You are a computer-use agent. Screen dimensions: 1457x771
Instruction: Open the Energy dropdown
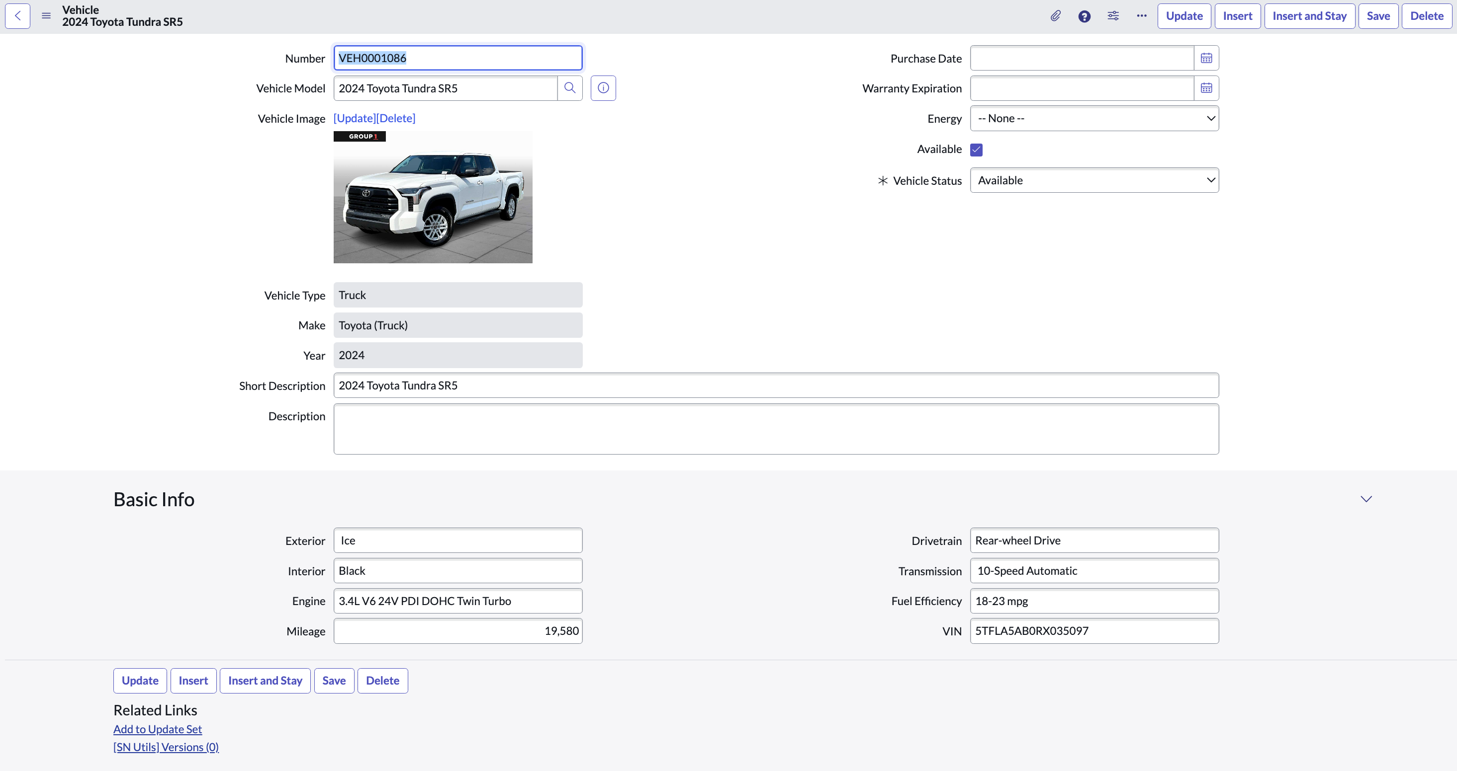click(1094, 119)
